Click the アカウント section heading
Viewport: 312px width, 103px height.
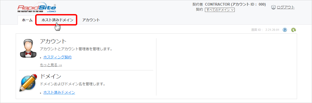pos(53,41)
